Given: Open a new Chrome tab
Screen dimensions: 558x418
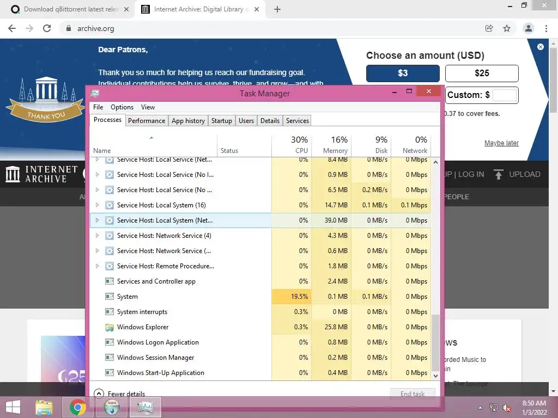Looking at the screenshot, I should 277,9.
